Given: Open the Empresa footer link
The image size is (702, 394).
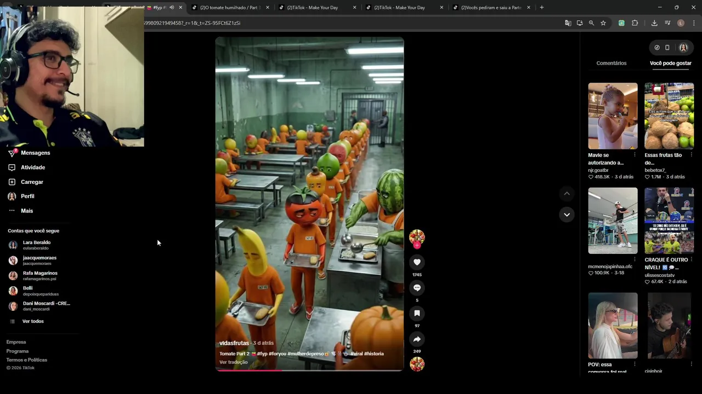Looking at the screenshot, I should pos(16,342).
